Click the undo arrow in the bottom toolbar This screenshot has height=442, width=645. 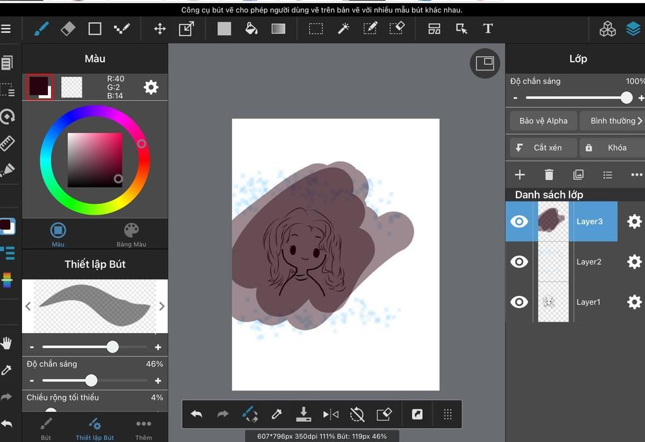click(197, 414)
